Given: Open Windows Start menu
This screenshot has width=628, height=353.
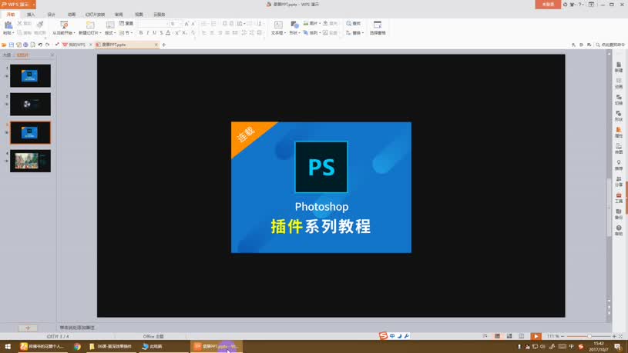Looking at the screenshot, I should [8, 347].
